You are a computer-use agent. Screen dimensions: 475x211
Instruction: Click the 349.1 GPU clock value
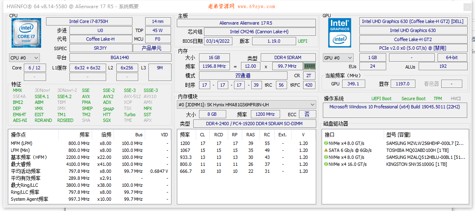click(x=353, y=84)
